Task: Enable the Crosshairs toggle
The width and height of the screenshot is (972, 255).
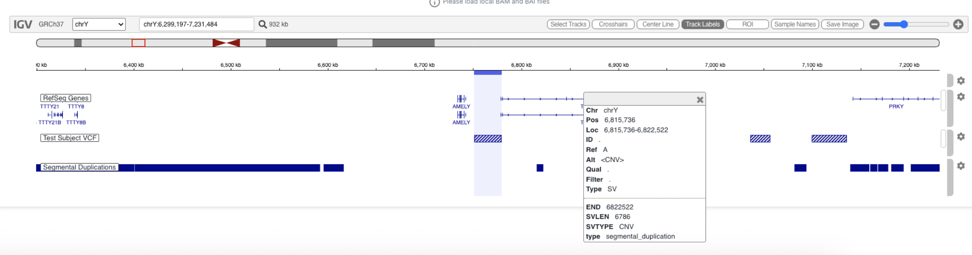Action: (x=613, y=25)
